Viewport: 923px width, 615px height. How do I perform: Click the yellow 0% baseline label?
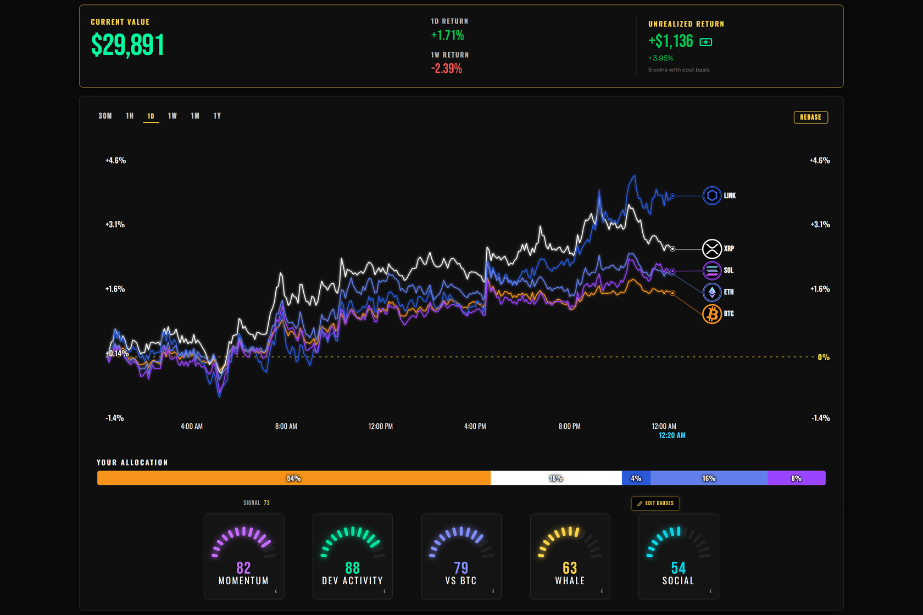[824, 357]
